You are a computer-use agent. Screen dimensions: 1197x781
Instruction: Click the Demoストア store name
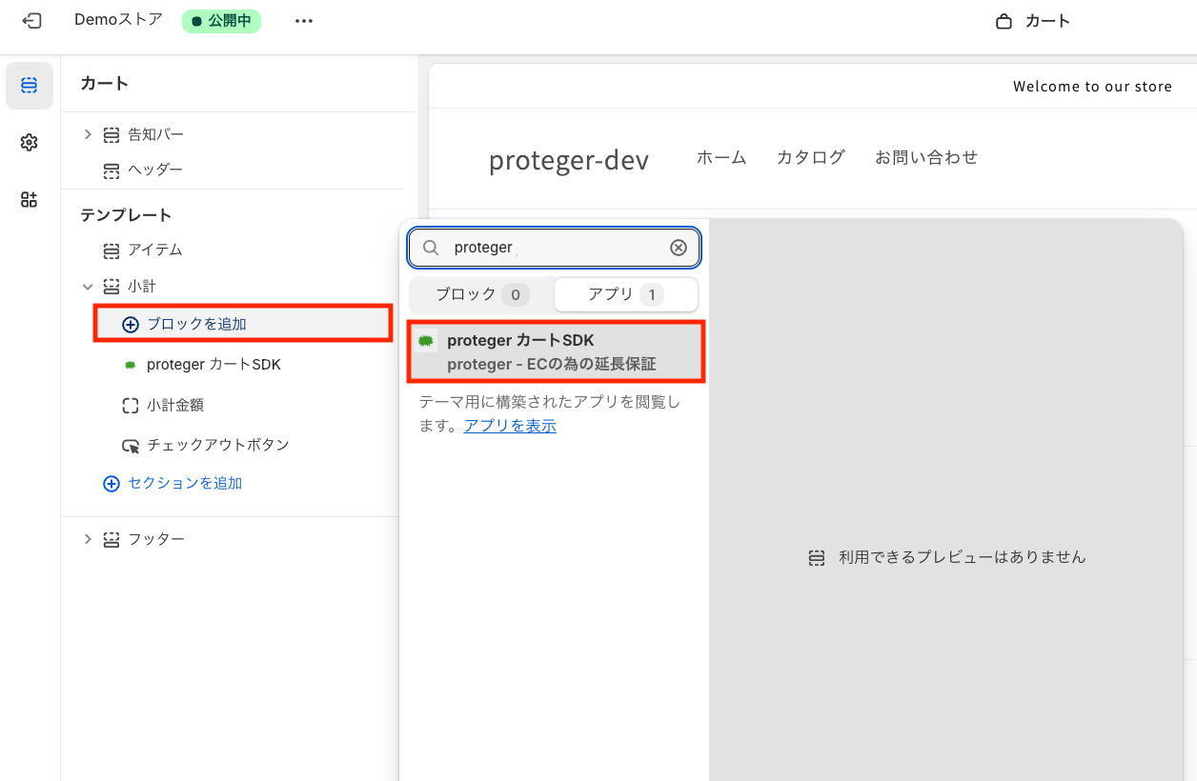coord(118,20)
